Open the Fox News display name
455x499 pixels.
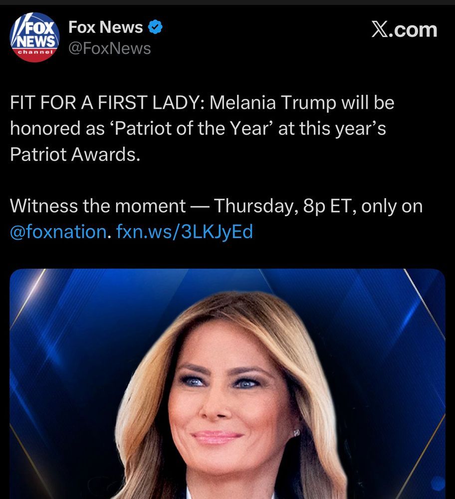click(x=106, y=27)
